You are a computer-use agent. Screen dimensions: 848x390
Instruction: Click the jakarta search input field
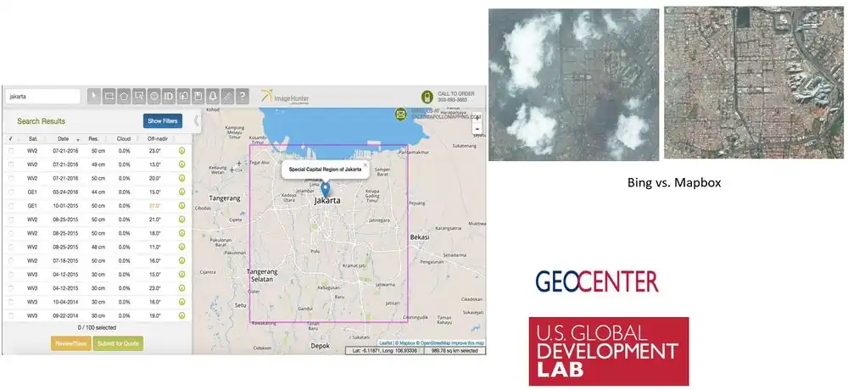tap(42, 97)
